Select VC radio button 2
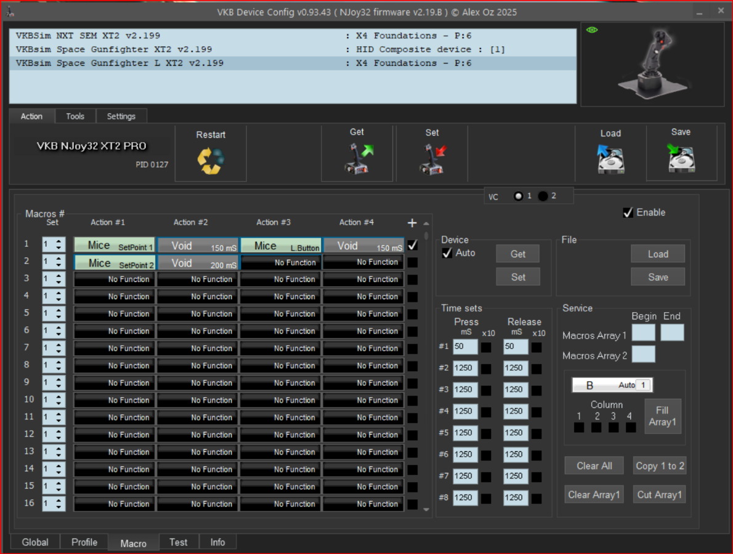The width and height of the screenshot is (733, 554). (x=543, y=196)
